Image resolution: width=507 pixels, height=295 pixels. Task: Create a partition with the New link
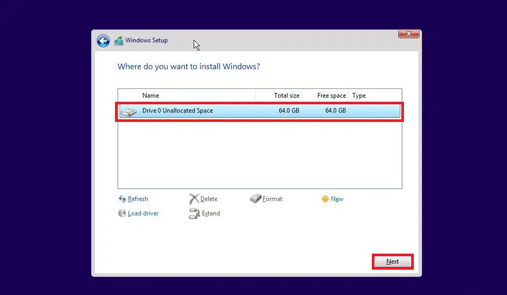click(x=337, y=199)
